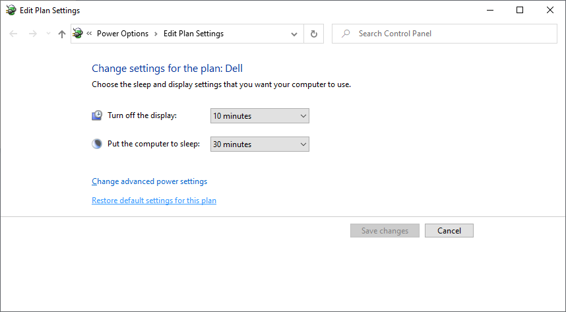The image size is (566, 312).
Task: Click the Cancel button
Action: 449,231
